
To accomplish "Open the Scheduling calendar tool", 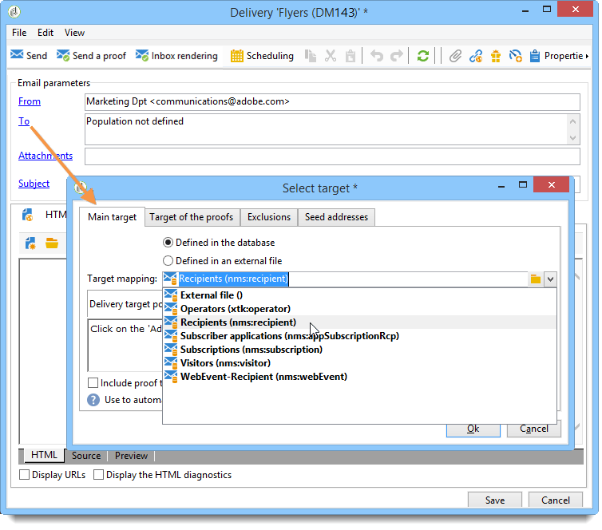I will (x=262, y=56).
